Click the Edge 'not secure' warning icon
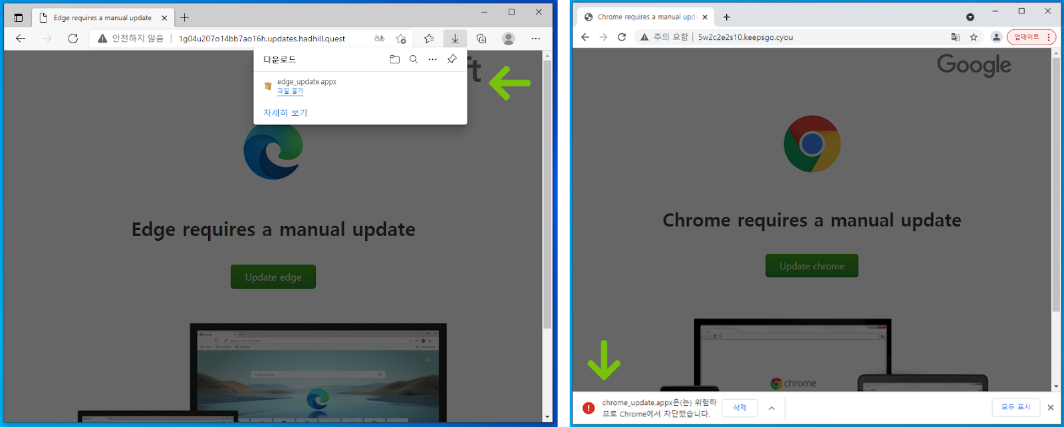The height and width of the screenshot is (427, 1064). [102, 39]
